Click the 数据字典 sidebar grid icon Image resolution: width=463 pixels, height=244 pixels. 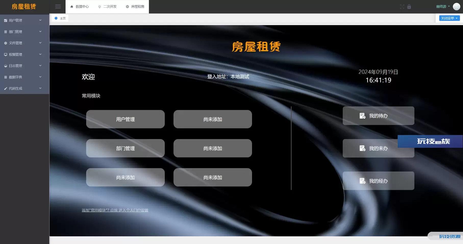[6, 77]
